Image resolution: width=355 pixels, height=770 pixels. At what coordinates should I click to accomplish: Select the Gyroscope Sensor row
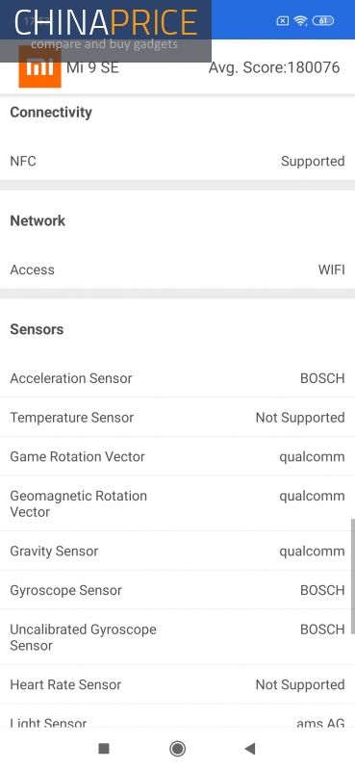177,590
